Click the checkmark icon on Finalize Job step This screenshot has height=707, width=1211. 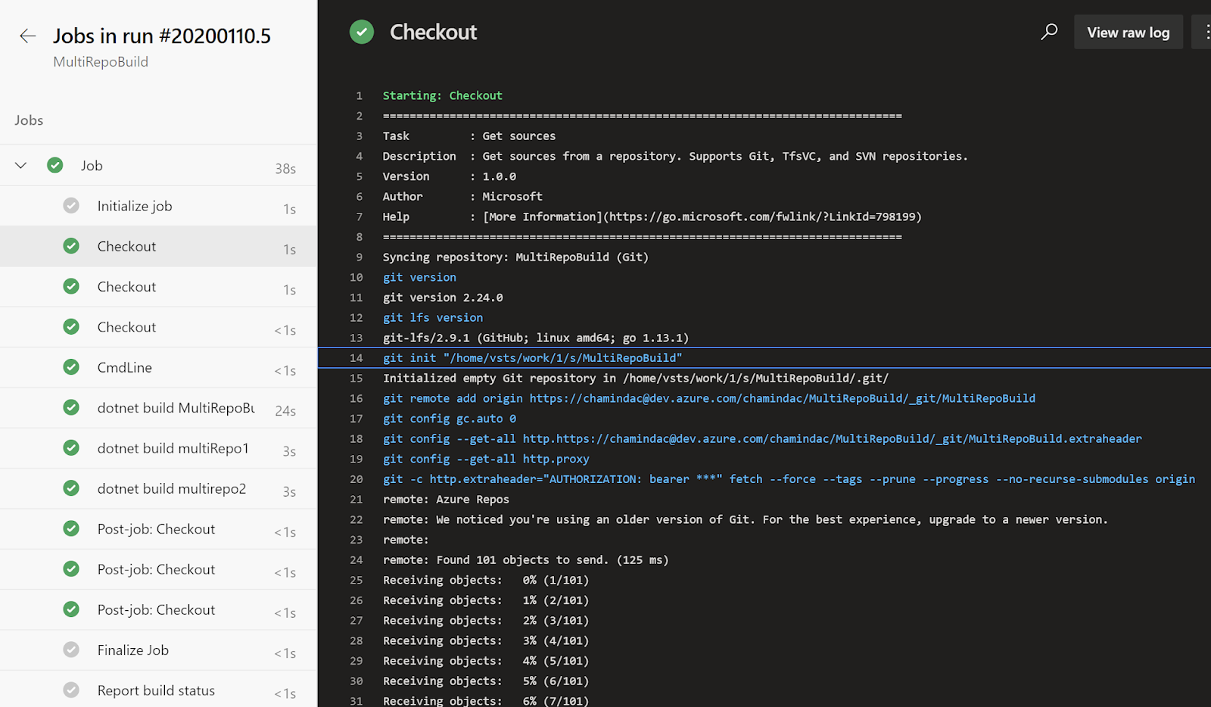70,649
